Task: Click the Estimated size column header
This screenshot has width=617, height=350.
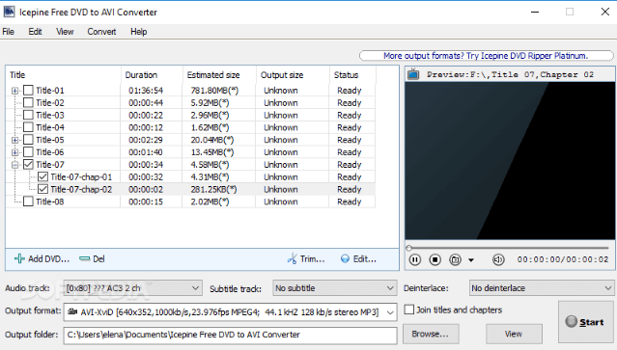Action: point(219,75)
